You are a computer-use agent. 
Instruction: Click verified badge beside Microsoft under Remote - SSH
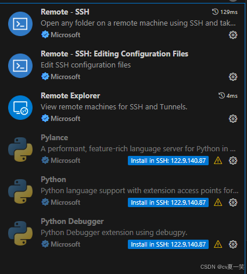[x=45, y=35]
